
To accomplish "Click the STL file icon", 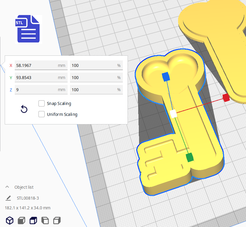I will point(29,29).
